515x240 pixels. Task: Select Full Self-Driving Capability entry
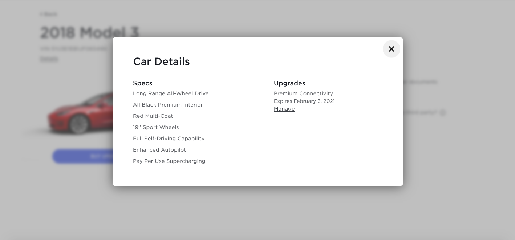click(x=169, y=139)
